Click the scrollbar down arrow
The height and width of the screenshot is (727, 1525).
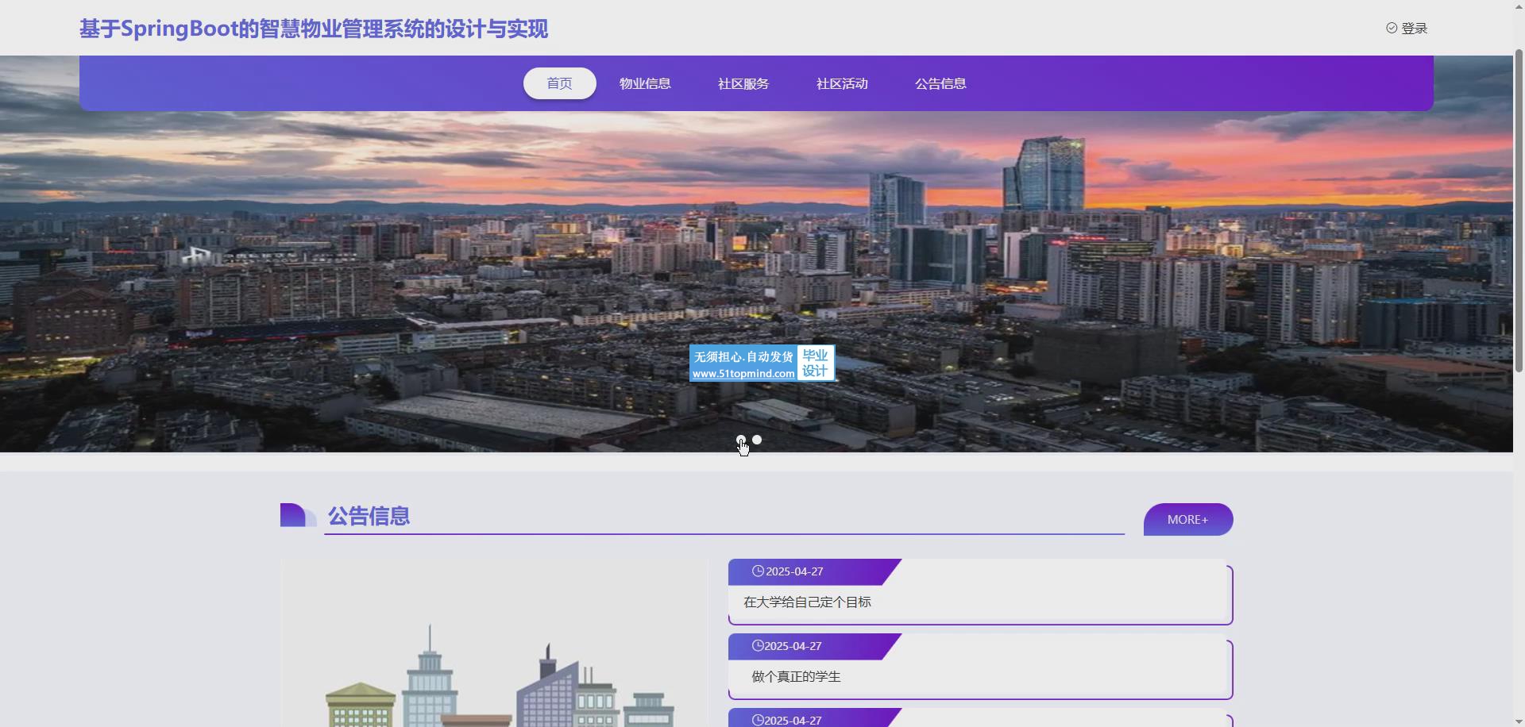(1519, 721)
